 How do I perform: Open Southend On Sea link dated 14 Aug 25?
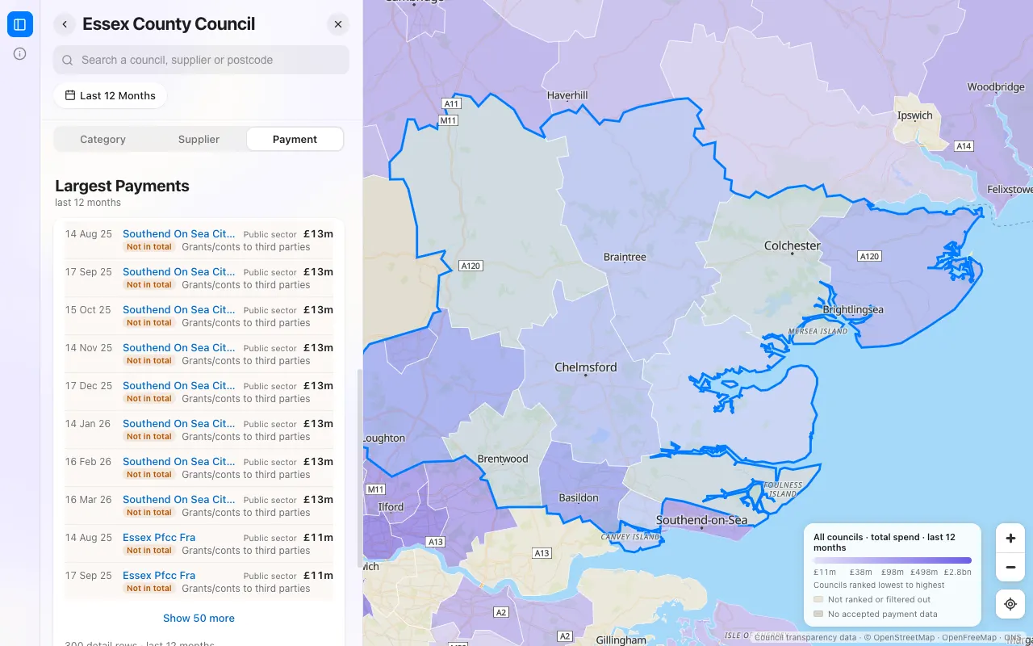pos(179,234)
